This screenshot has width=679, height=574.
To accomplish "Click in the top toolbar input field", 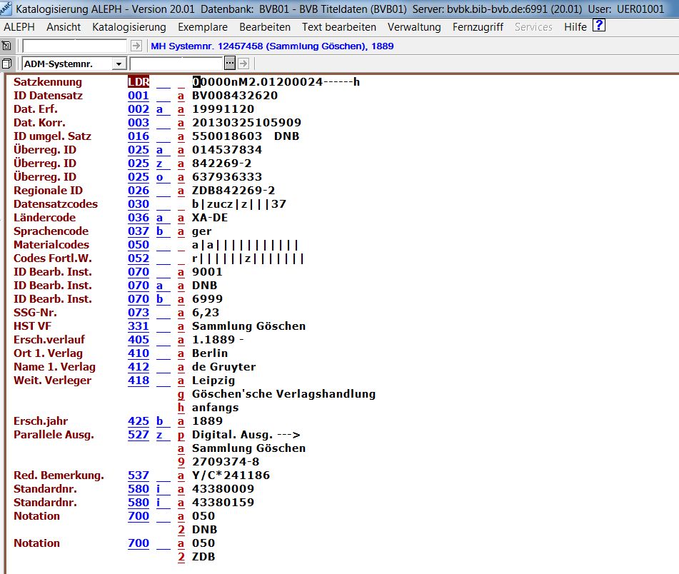I will [75, 46].
